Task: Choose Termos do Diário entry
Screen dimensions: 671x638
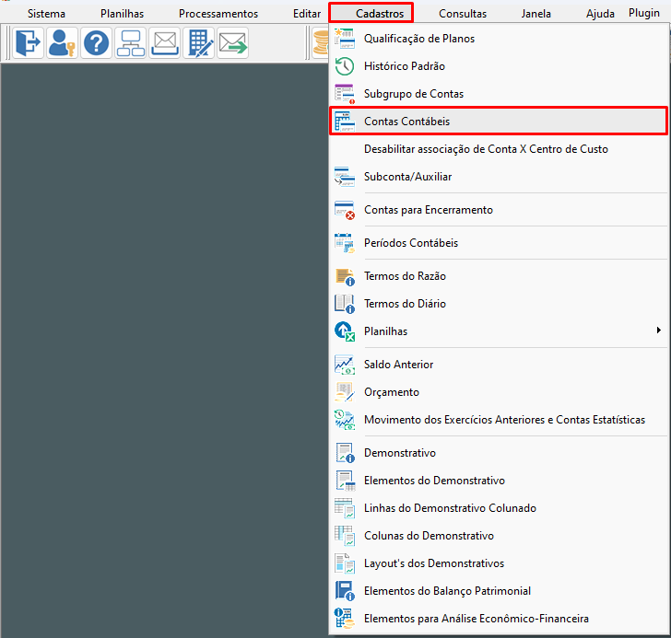Action: [499, 304]
